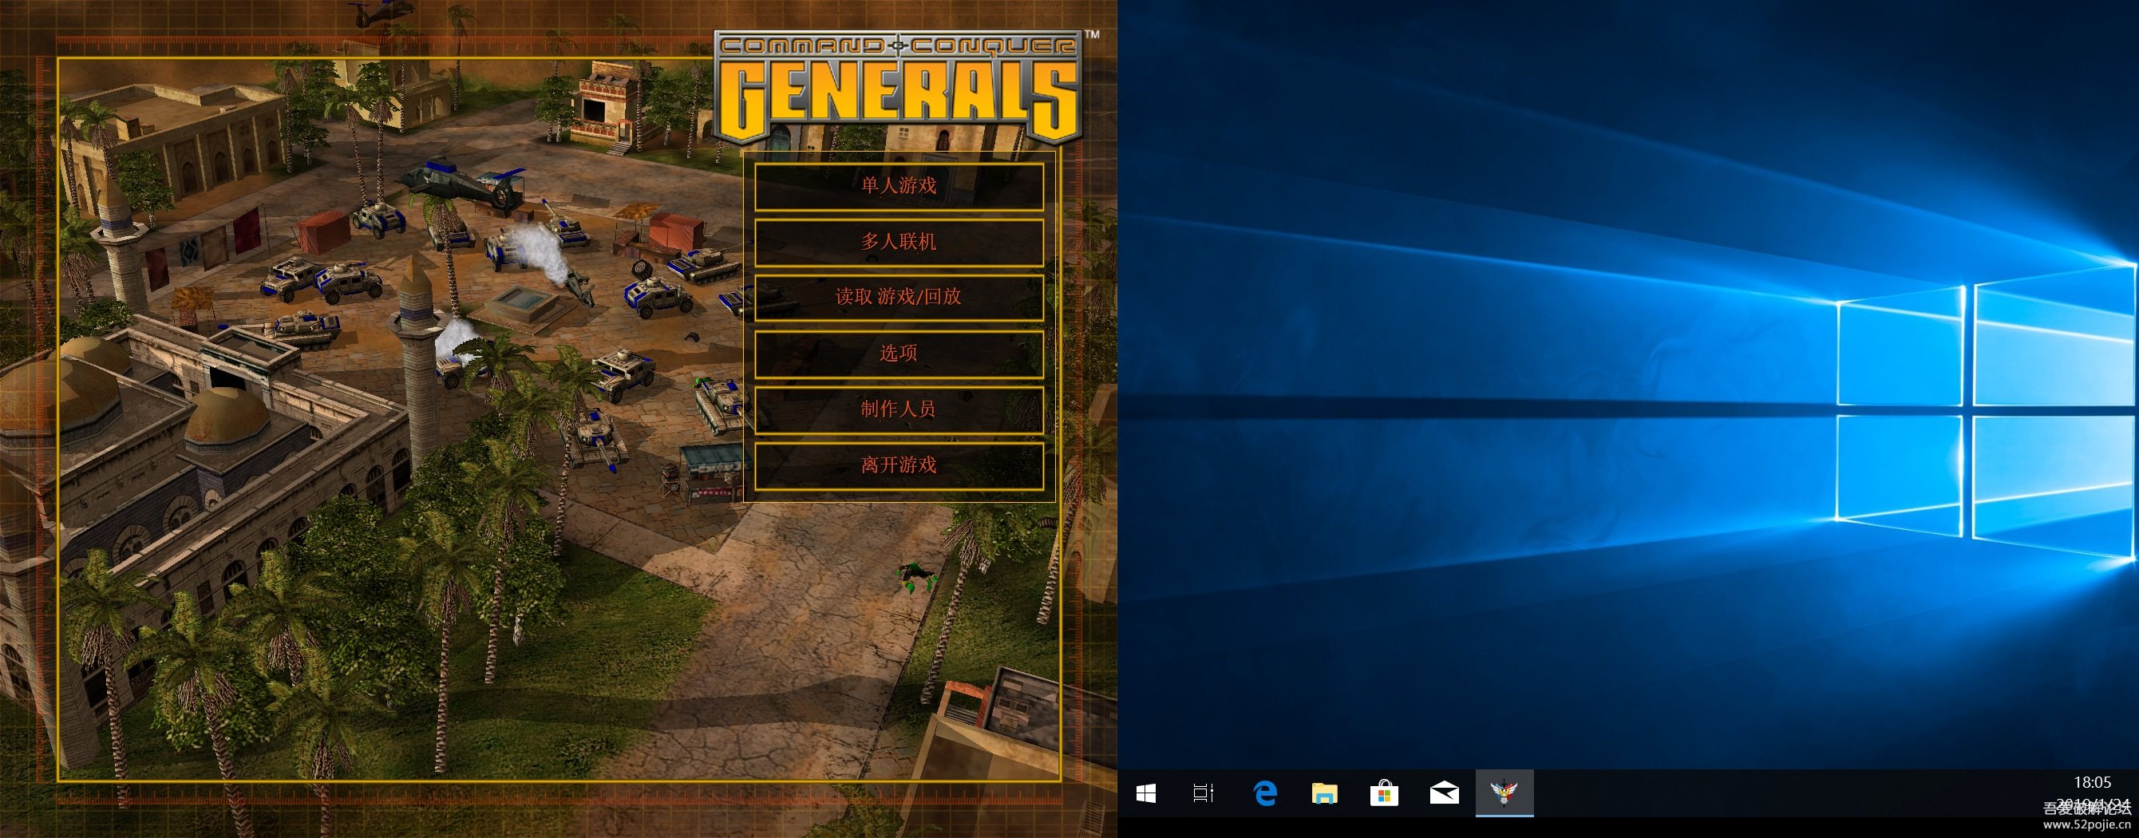The image size is (2139, 838).
Task: Open File Explorer from the taskbar
Action: pos(1324,793)
